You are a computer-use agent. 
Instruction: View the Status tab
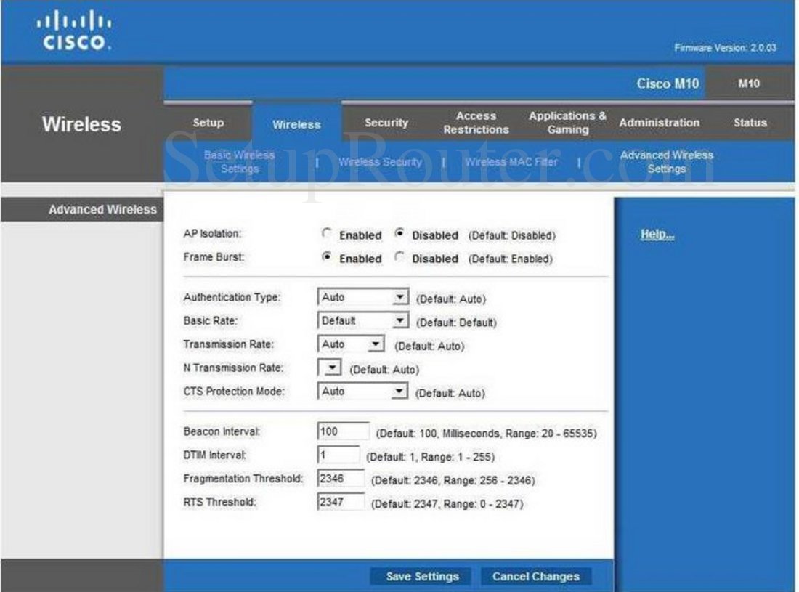(x=750, y=123)
